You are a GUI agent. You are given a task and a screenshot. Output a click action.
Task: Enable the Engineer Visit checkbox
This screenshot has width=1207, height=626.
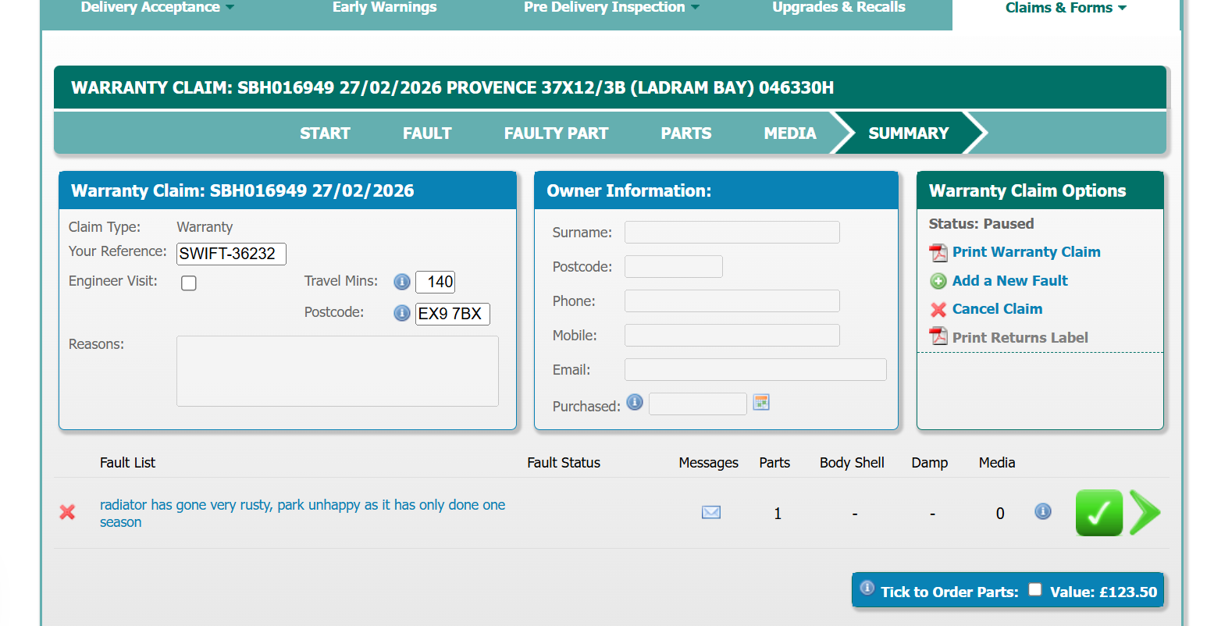click(x=189, y=283)
